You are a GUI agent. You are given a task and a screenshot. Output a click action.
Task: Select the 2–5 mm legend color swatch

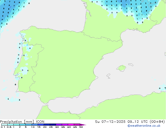[x=23, y=125]
